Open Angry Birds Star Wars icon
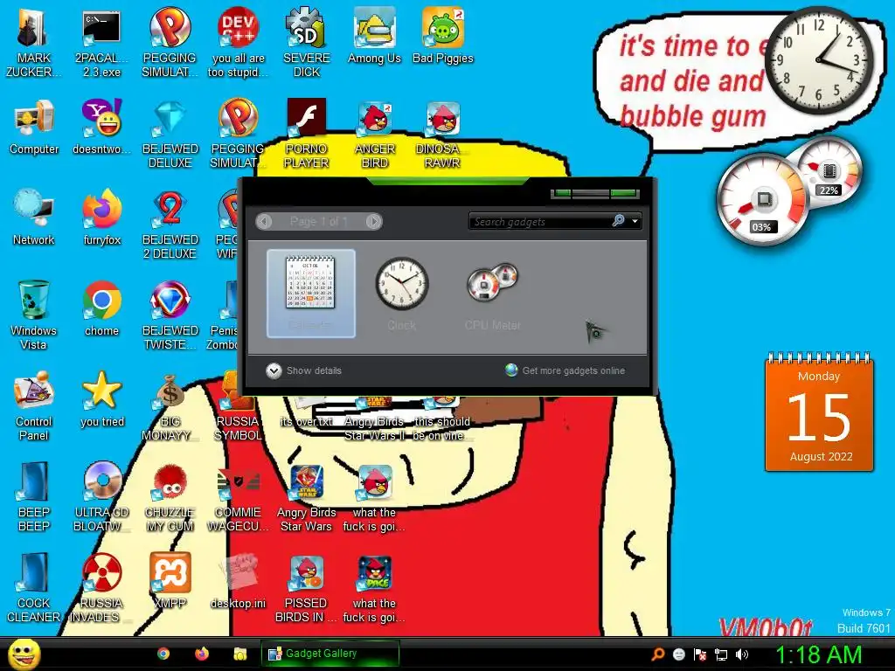895x671 pixels. coord(307,497)
